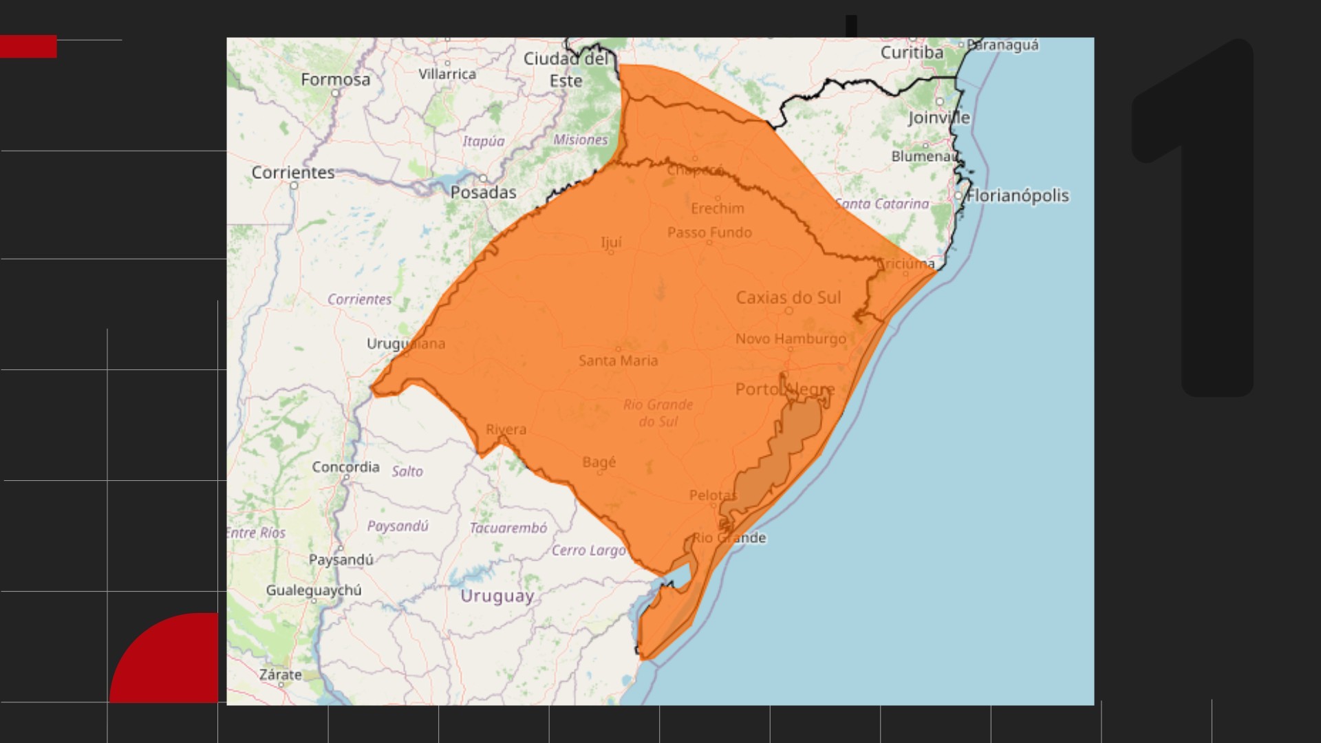Click the Porto Alegre city label
The width and height of the screenshot is (1321, 743).
(x=785, y=390)
